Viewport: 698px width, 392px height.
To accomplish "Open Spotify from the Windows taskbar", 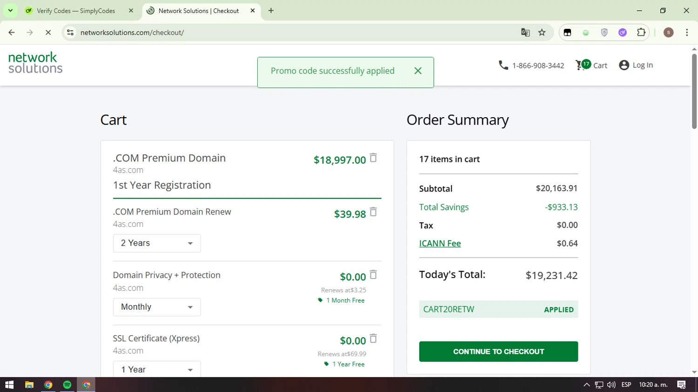I will 67,385.
